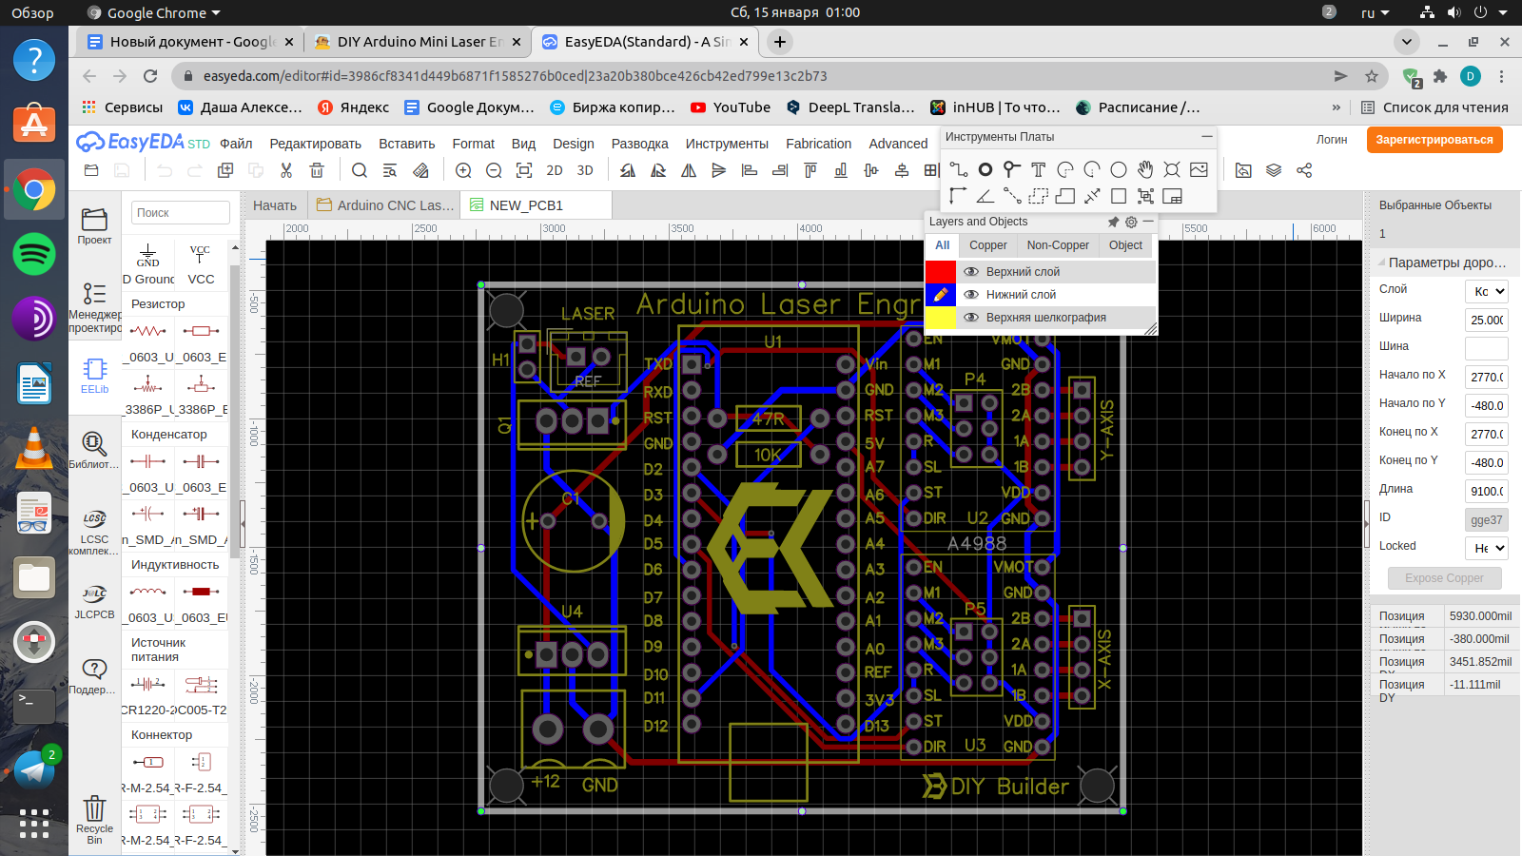This screenshot has height=856, width=1522.
Task: Select the Rectangle tool
Action: pyautogui.click(x=1119, y=196)
